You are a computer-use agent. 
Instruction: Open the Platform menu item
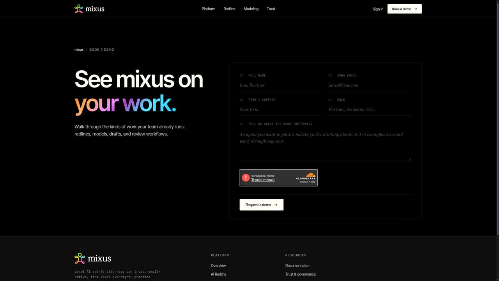[x=209, y=9]
